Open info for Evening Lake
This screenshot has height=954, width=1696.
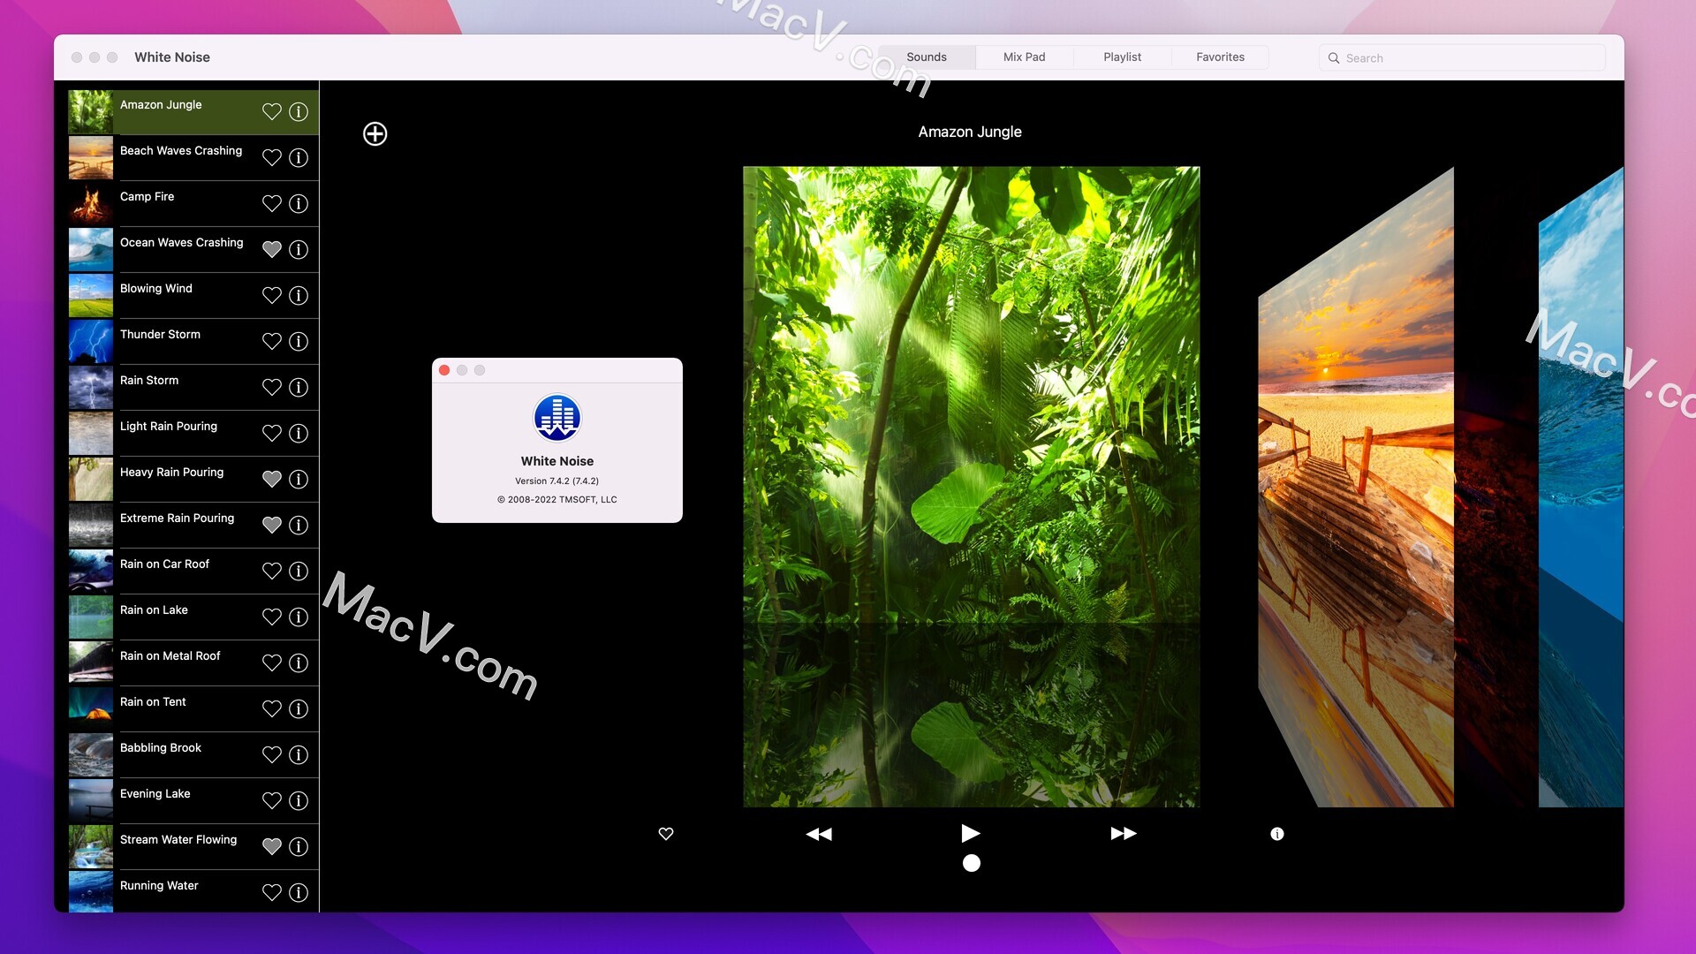pyautogui.click(x=299, y=801)
